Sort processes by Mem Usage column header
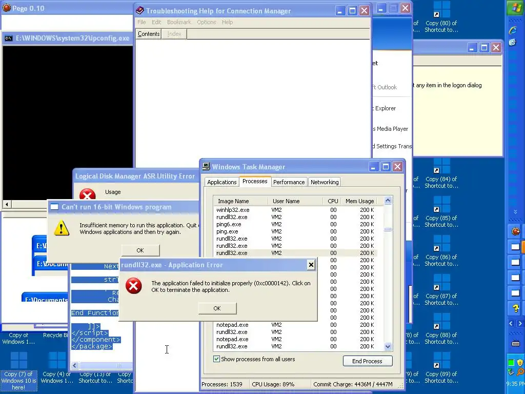The height and width of the screenshot is (394, 525). click(359, 201)
